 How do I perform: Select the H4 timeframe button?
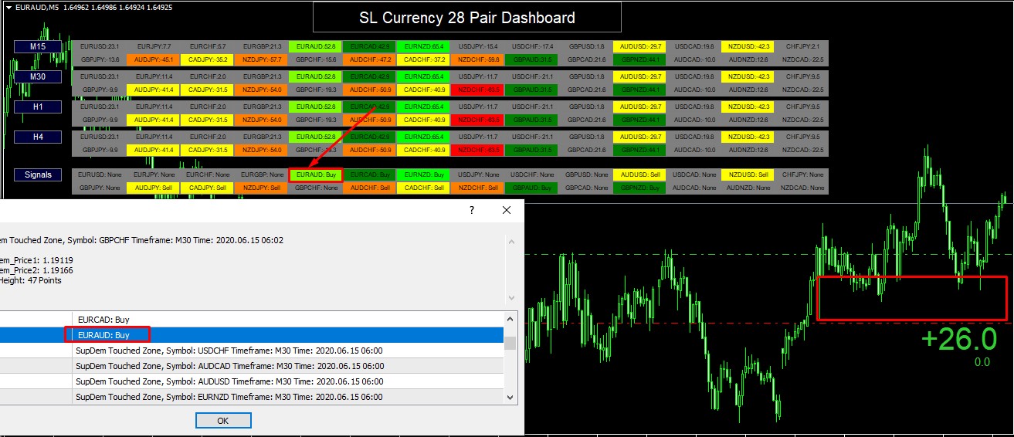click(38, 137)
